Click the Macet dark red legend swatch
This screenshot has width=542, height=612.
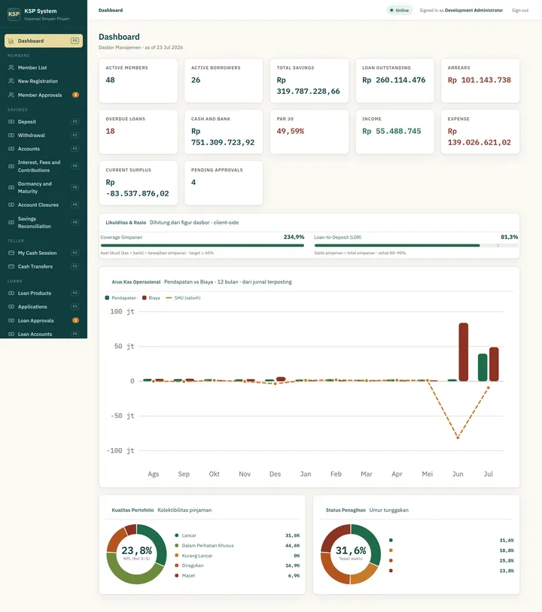point(177,576)
